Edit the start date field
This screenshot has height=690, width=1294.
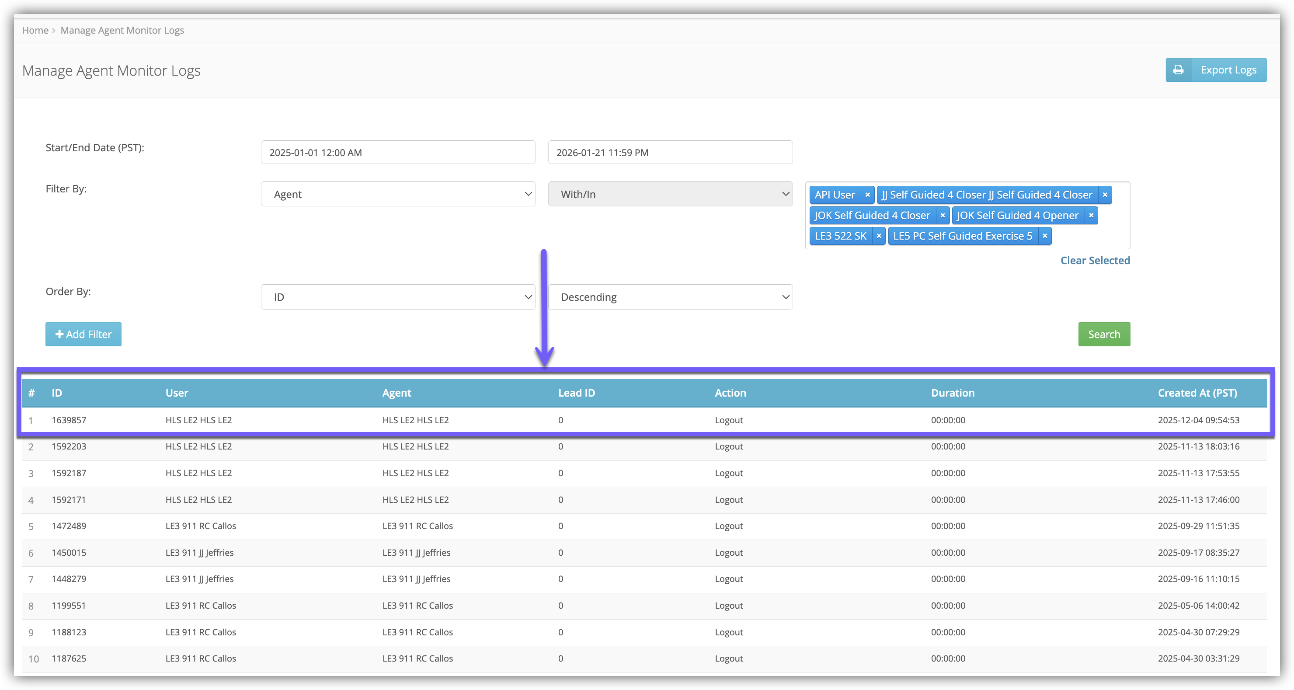[397, 152]
